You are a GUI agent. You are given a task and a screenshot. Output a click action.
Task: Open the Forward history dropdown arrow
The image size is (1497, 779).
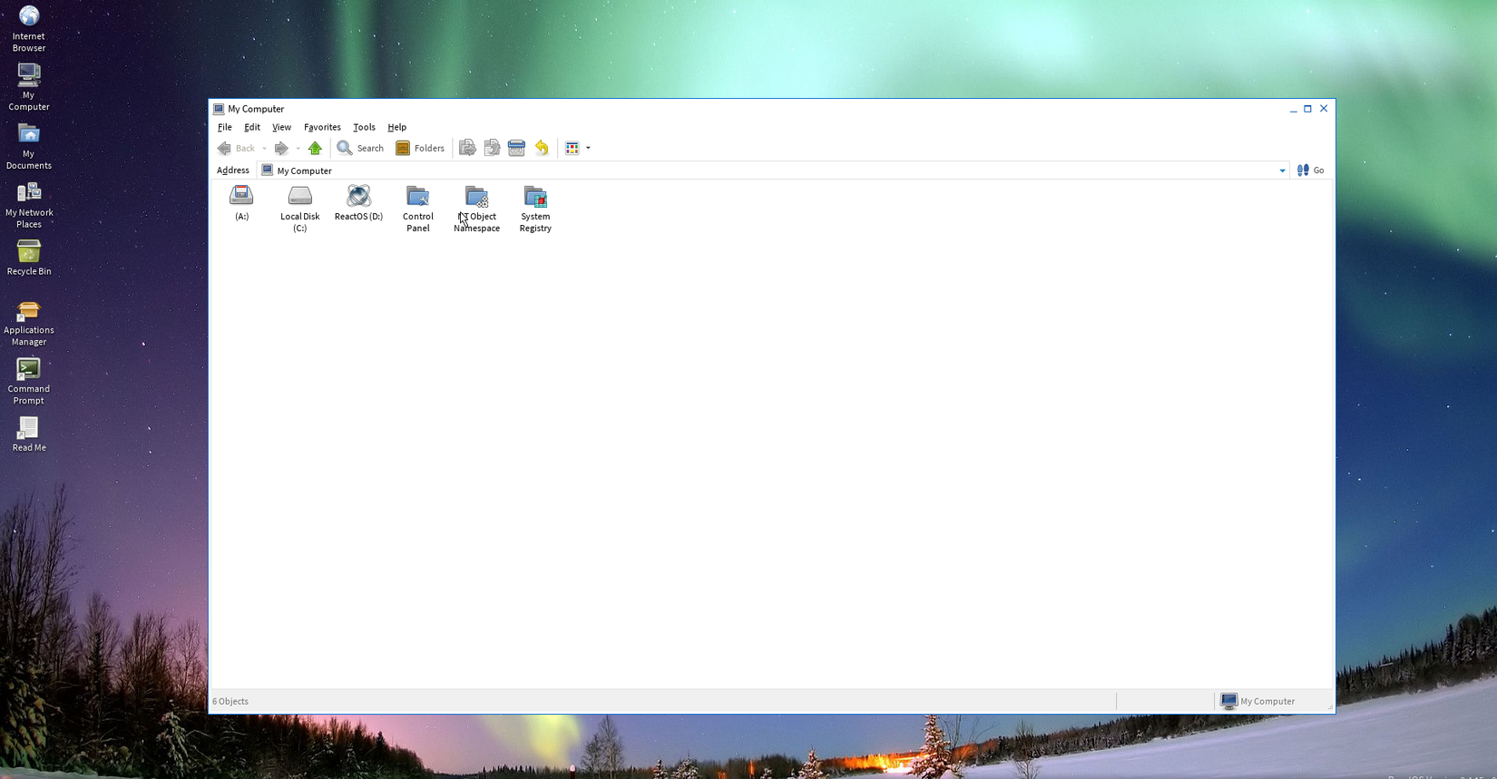[298, 149]
